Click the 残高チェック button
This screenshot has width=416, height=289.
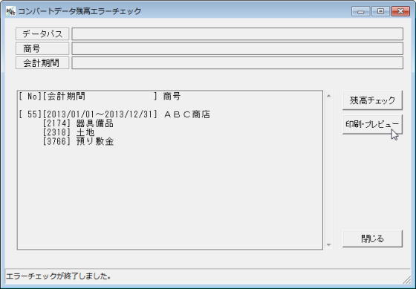click(372, 100)
